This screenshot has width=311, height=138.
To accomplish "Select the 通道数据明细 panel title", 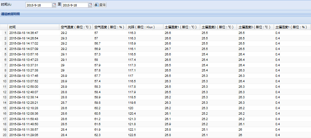I will [x=10, y=14].
